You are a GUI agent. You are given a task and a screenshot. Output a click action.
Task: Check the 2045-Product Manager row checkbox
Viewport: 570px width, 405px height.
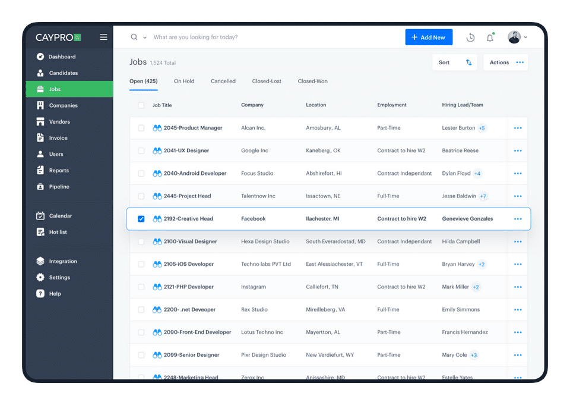pos(141,128)
